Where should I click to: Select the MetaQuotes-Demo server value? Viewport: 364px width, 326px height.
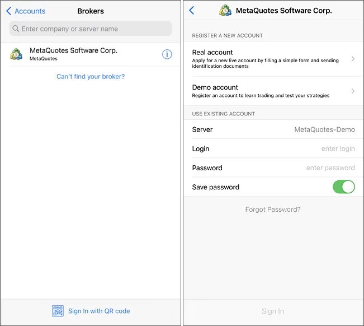(x=324, y=129)
